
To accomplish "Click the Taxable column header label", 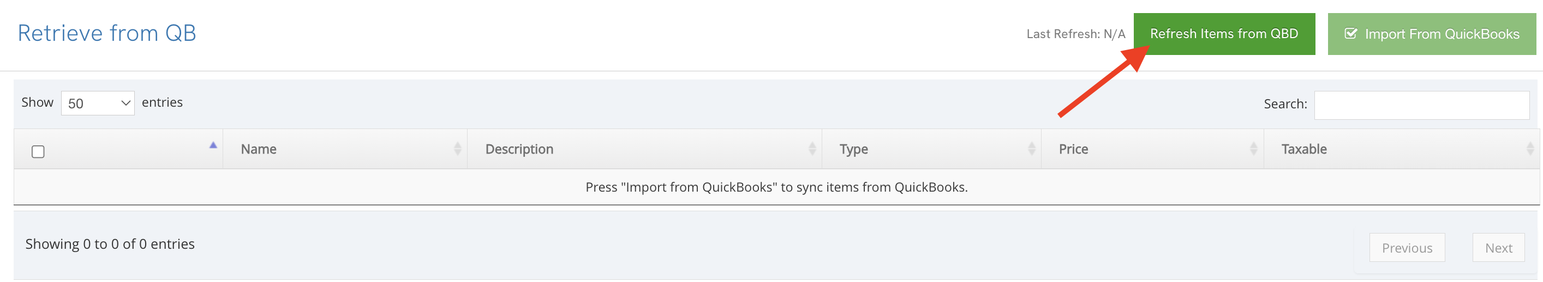I will [1304, 149].
